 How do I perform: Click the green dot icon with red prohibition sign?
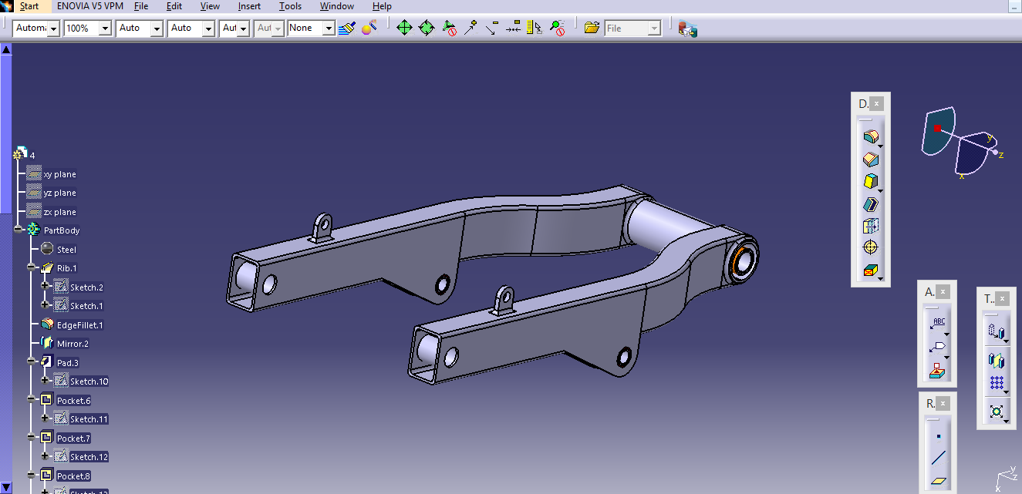557,28
